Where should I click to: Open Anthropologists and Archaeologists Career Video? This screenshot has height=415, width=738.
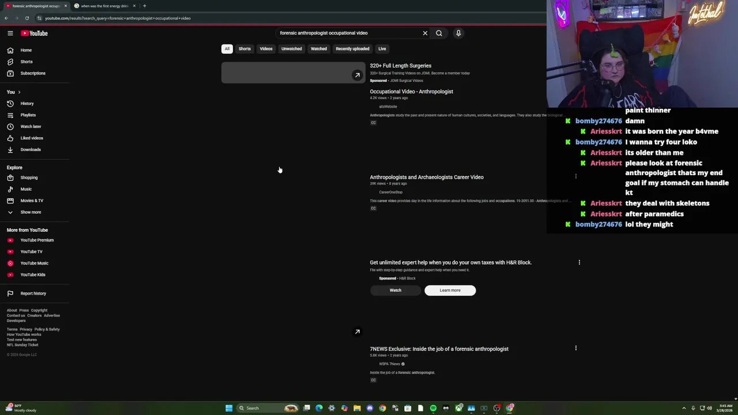(x=427, y=178)
